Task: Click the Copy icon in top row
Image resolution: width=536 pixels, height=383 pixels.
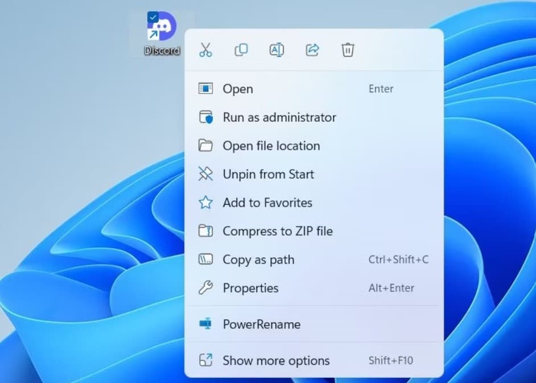Action: (241, 50)
